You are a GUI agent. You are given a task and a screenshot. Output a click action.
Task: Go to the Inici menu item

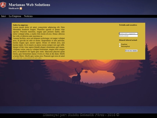(x=3, y=16)
